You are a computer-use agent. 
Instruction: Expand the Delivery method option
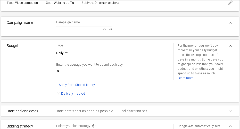(x=73, y=94)
